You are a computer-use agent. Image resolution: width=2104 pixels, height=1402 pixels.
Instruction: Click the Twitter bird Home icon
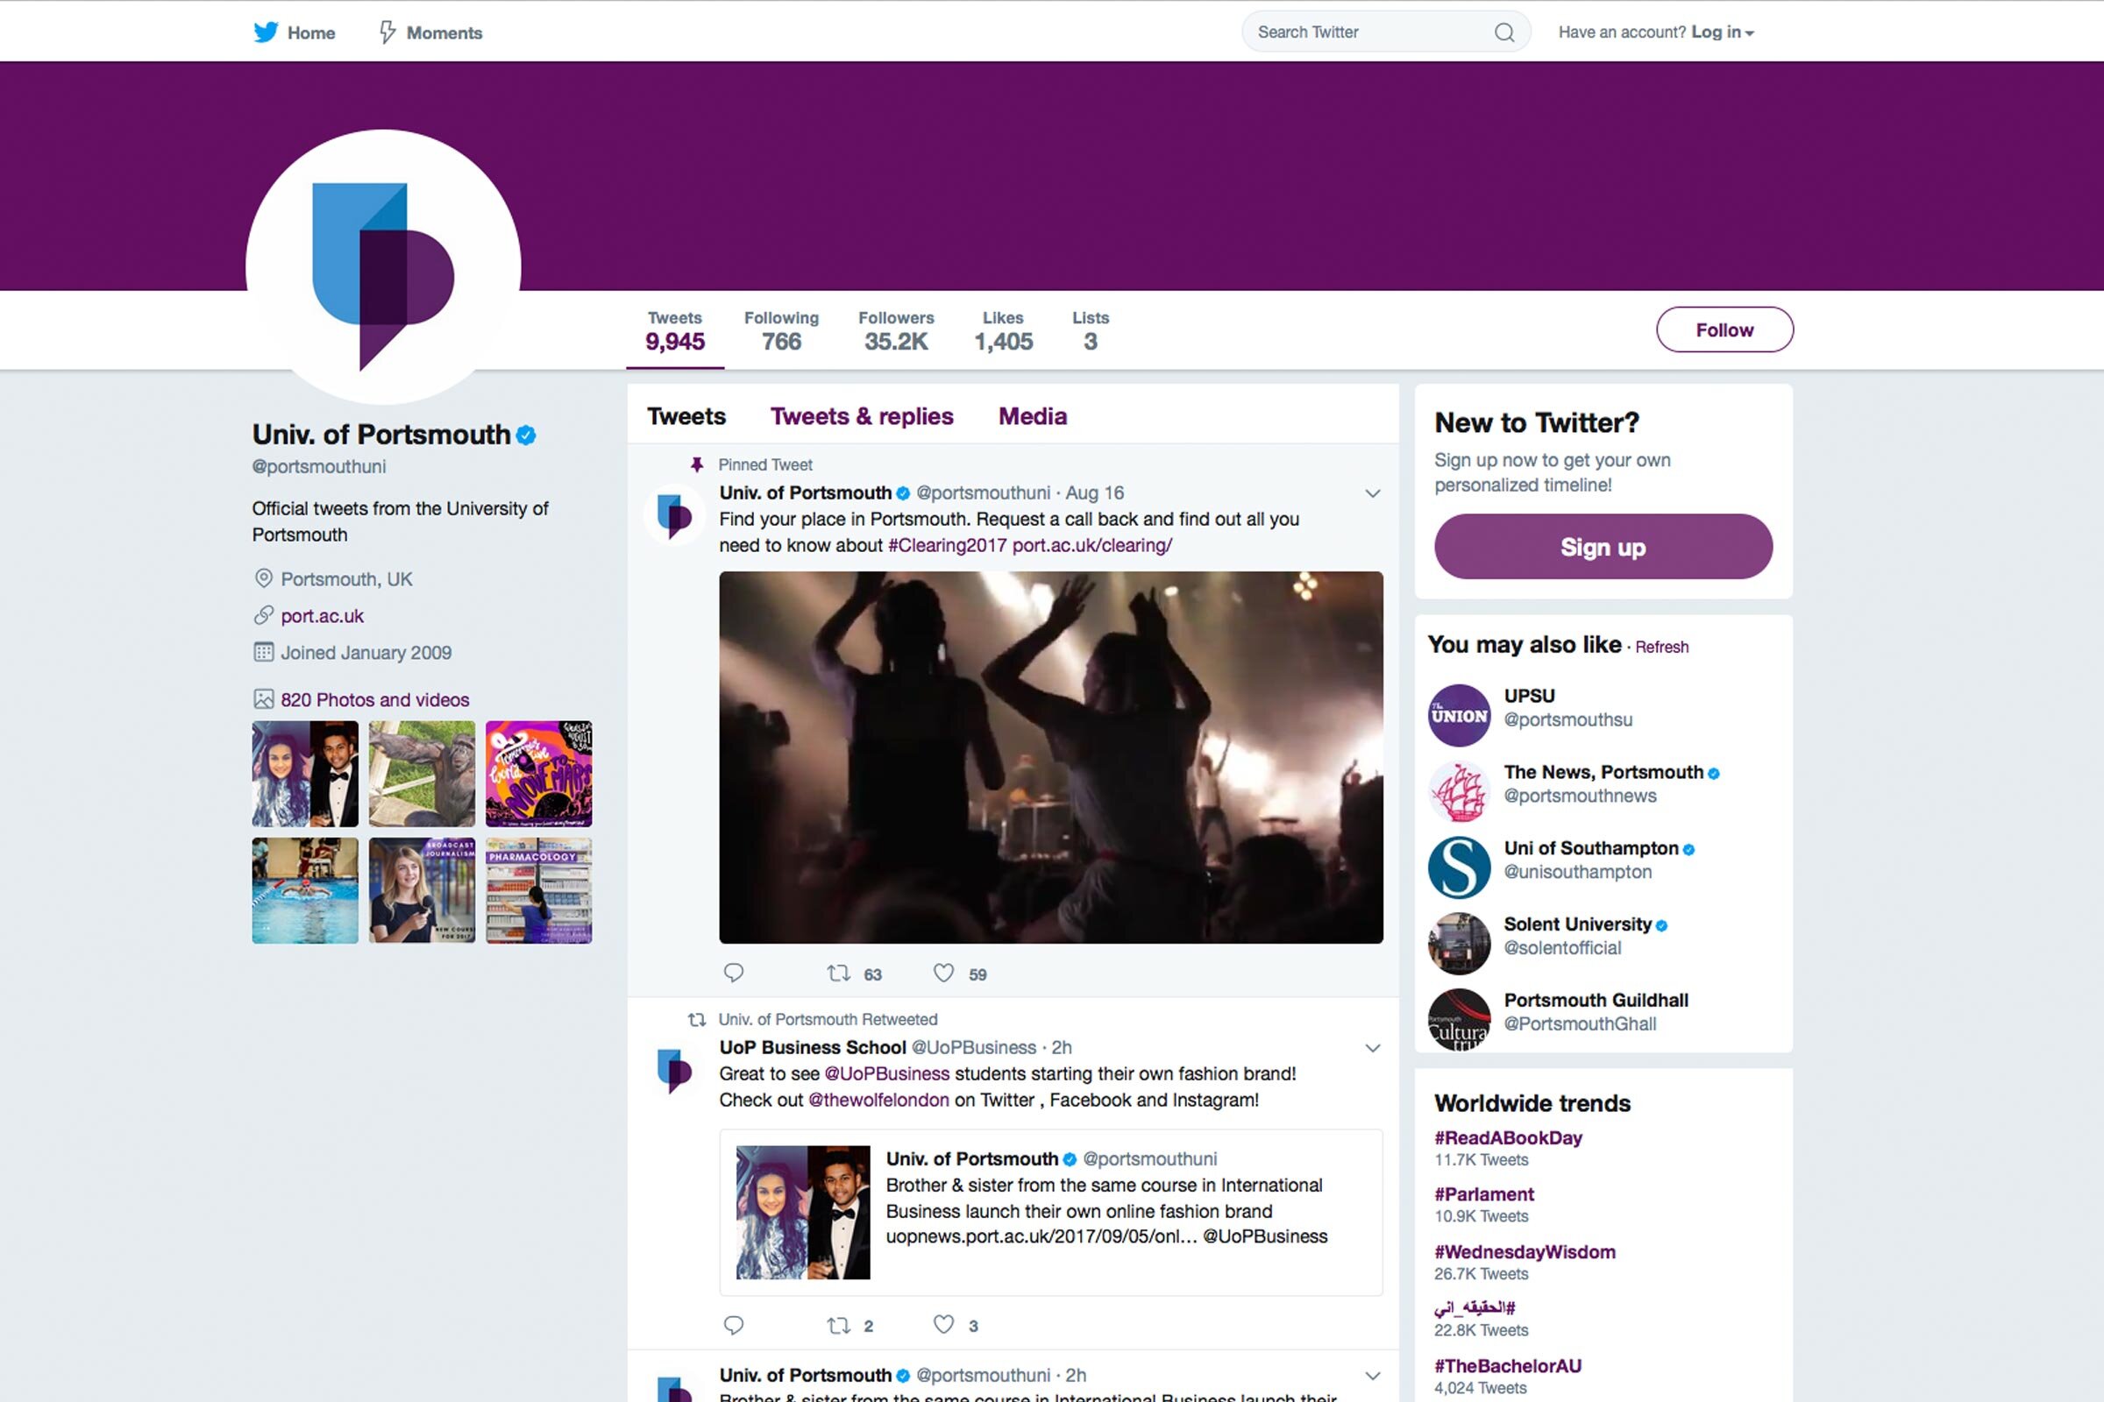coord(266,32)
